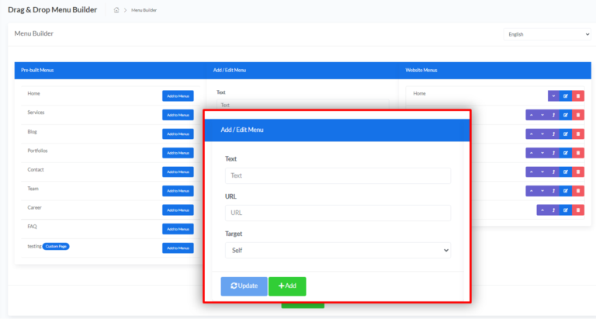
Task: Add the testing custom page to menus
Action: pyautogui.click(x=178, y=248)
